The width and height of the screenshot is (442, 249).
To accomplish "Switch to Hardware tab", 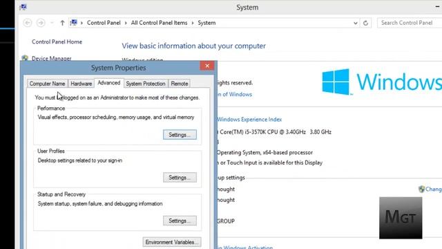I will pyautogui.click(x=81, y=84).
